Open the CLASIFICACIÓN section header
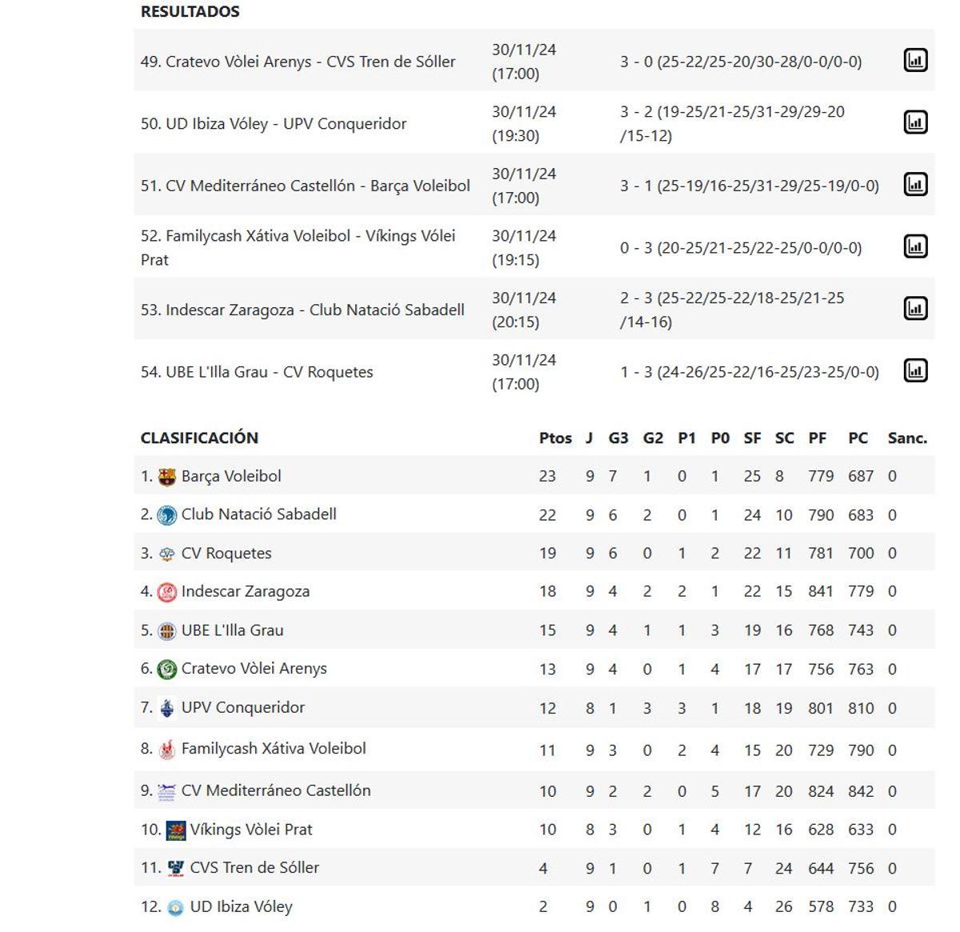Screen dimensions: 960x932 199,438
